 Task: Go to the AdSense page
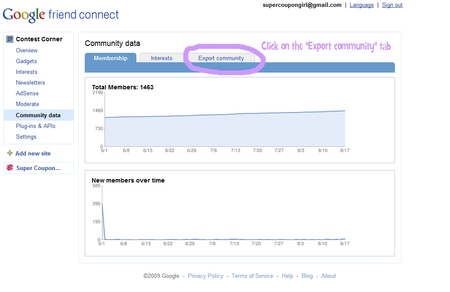(27, 94)
